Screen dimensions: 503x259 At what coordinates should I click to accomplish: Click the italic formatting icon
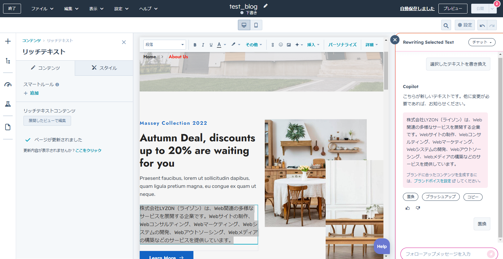click(x=203, y=45)
